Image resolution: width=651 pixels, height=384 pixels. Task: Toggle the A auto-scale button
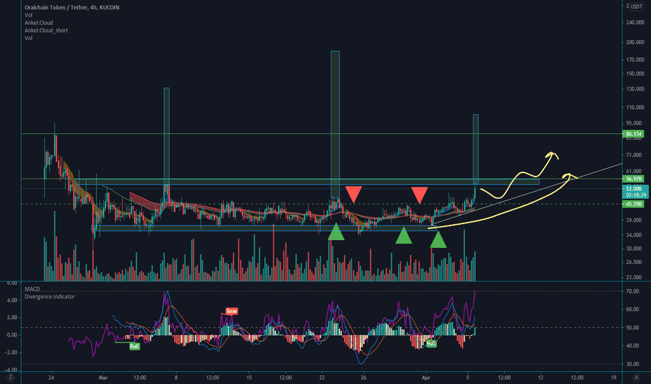[636, 377]
